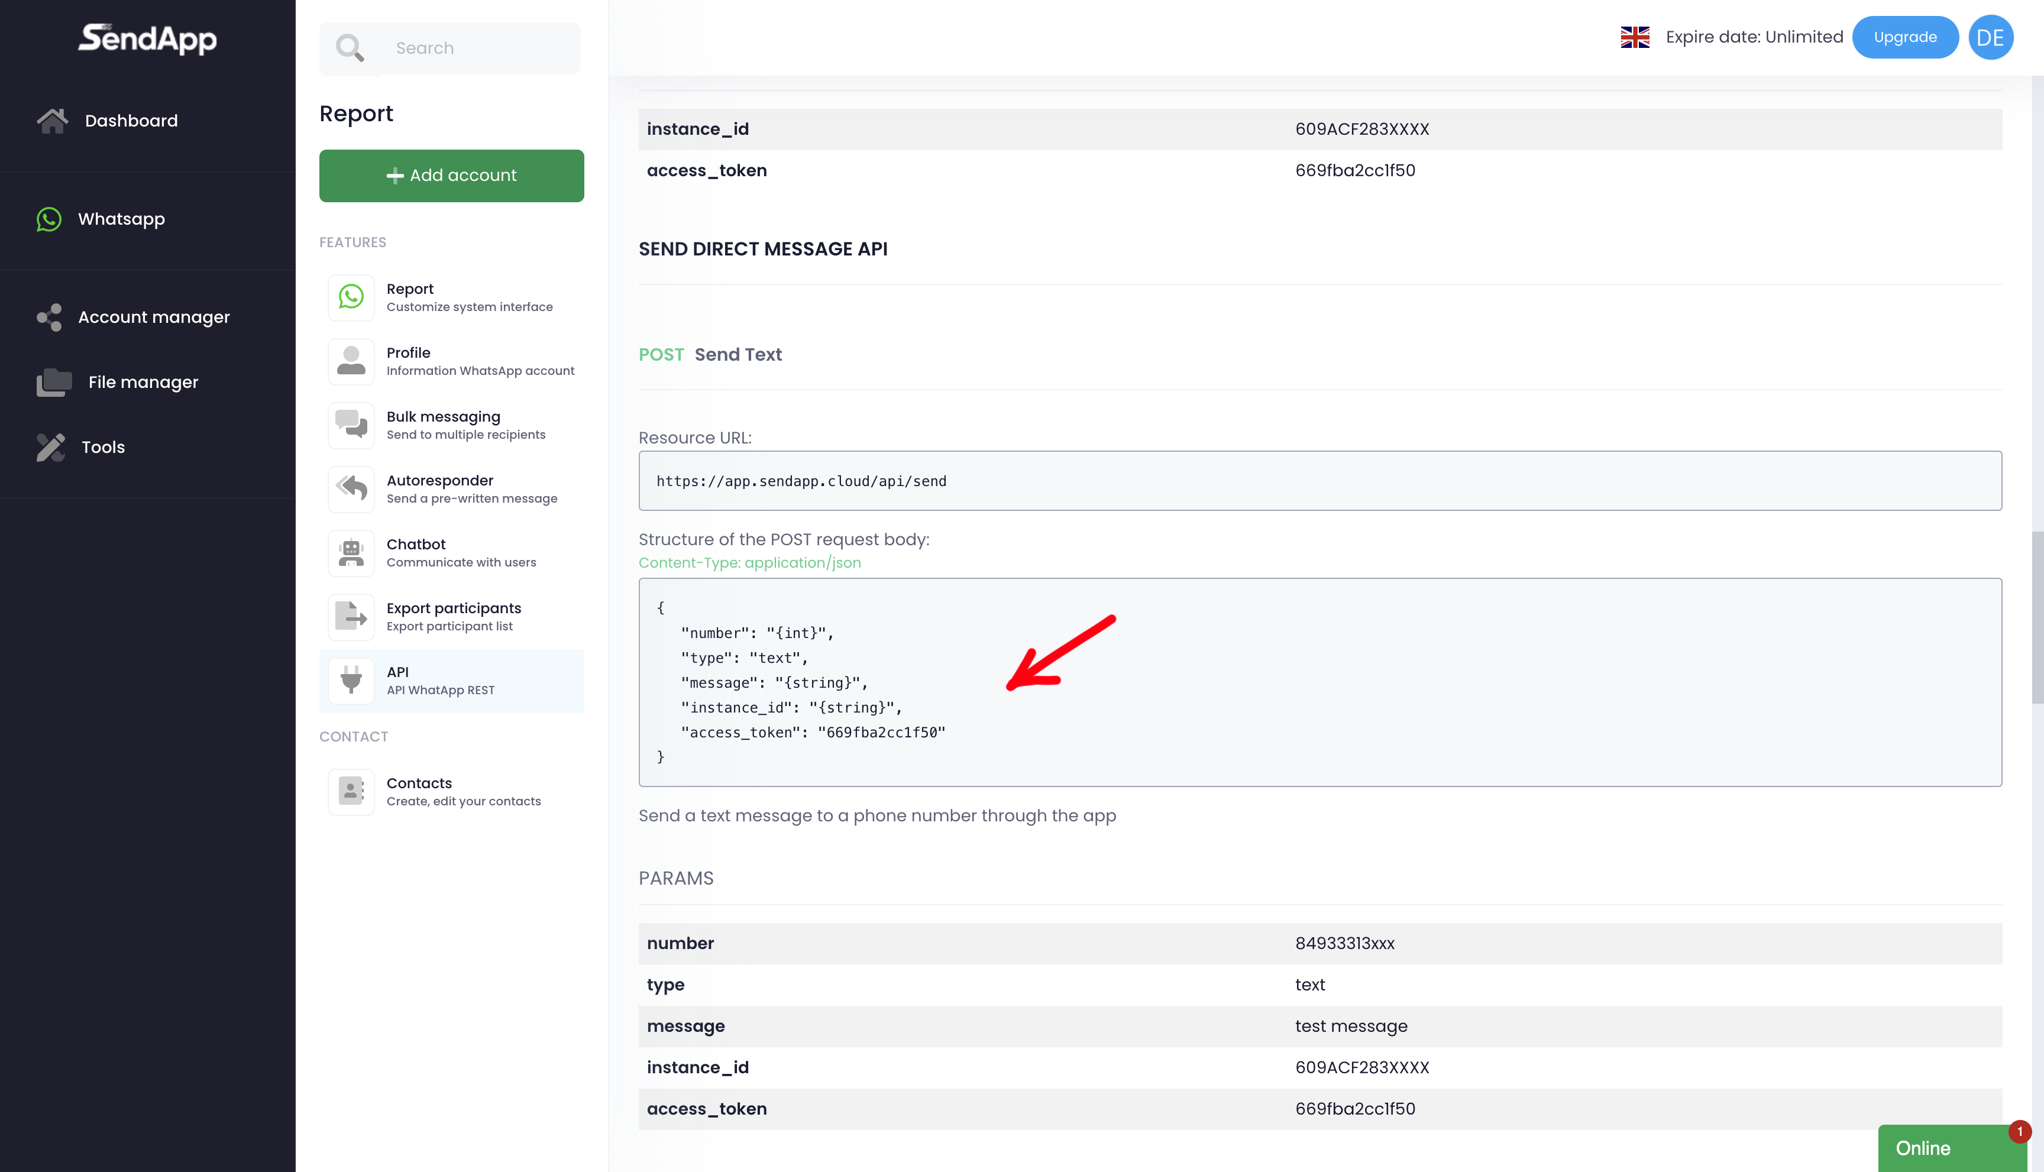Select the Chatbot robot icon
This screenshot has width=2044, height=1172.
351,553
